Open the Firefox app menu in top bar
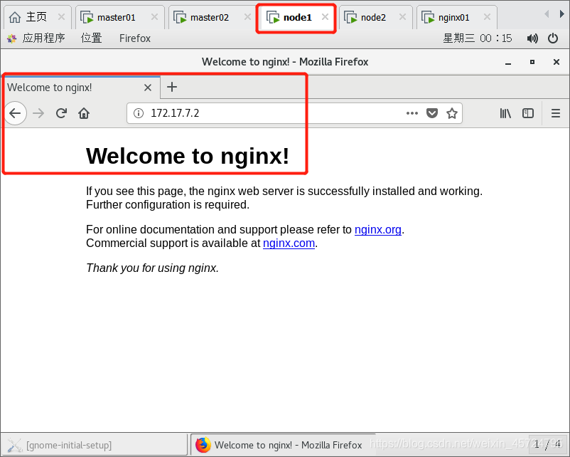Image resolution: width=570 pixels, height=457 pixels. 135,38
